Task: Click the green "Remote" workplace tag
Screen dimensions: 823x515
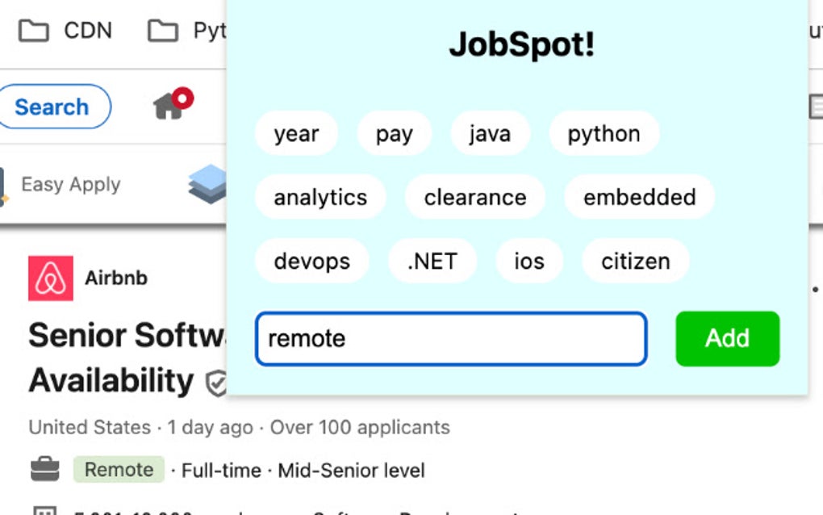Action: 118,469
